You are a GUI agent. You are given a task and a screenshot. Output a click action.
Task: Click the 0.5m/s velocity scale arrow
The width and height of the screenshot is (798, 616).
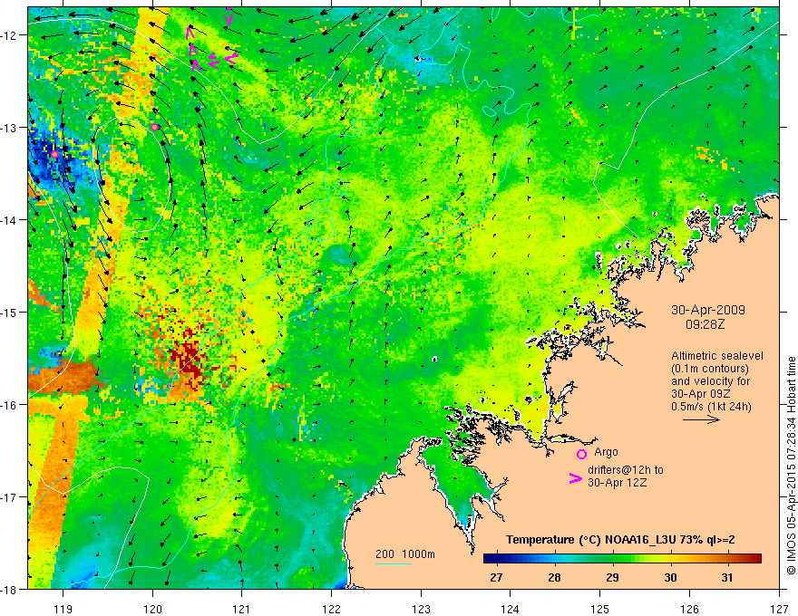[701, 419]
